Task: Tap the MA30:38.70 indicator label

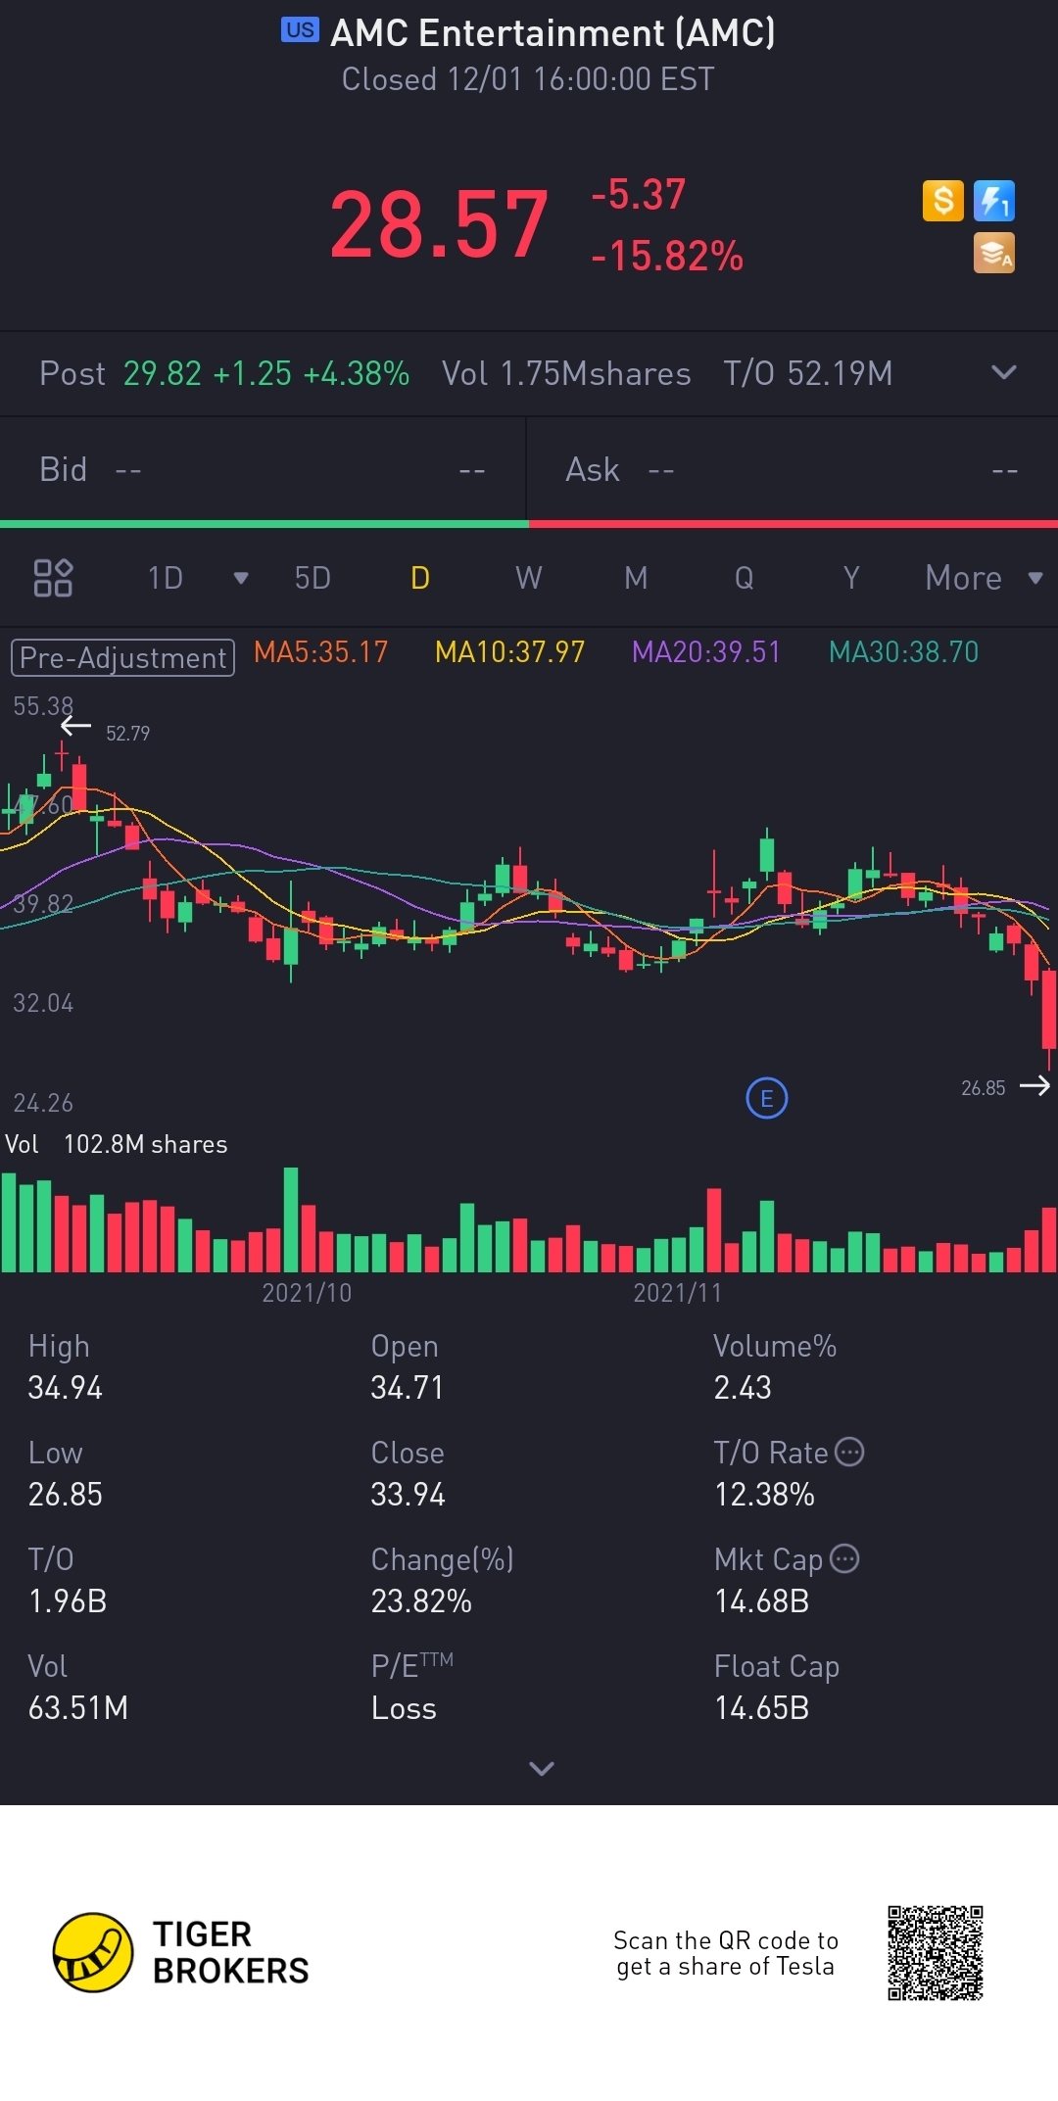Action: pyautogui.click(x=904, y=652)
